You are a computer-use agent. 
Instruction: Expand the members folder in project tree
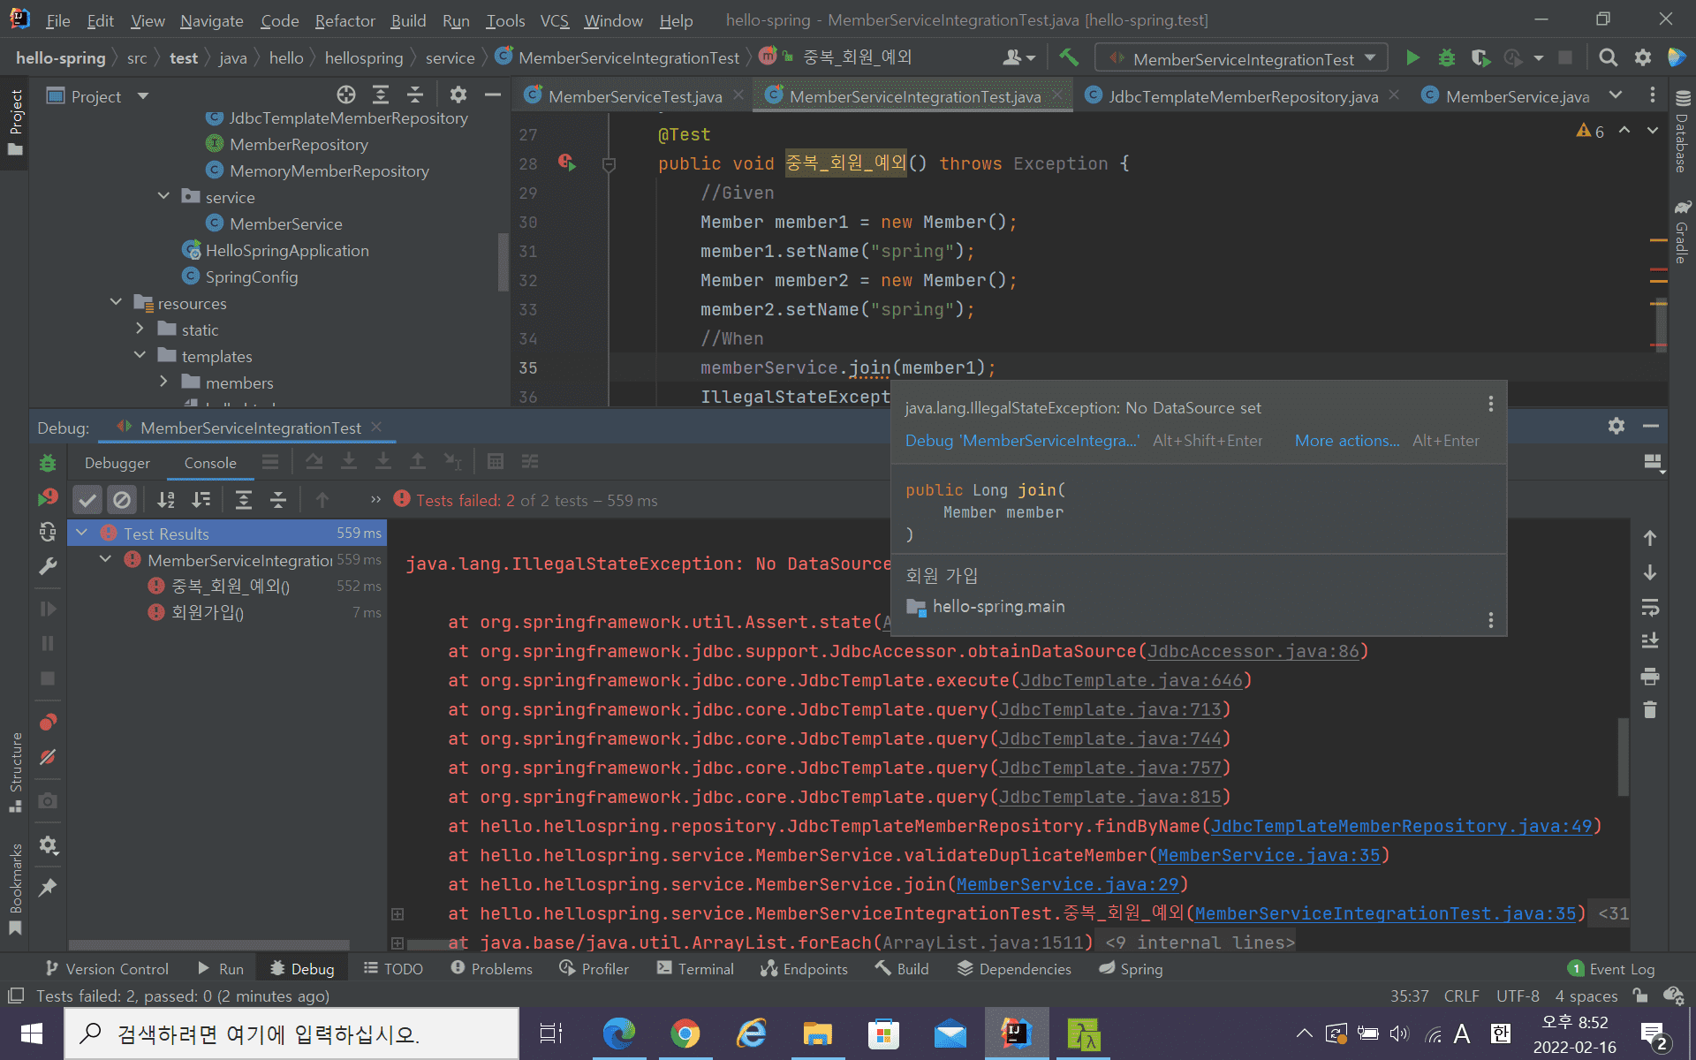point(163,382)
